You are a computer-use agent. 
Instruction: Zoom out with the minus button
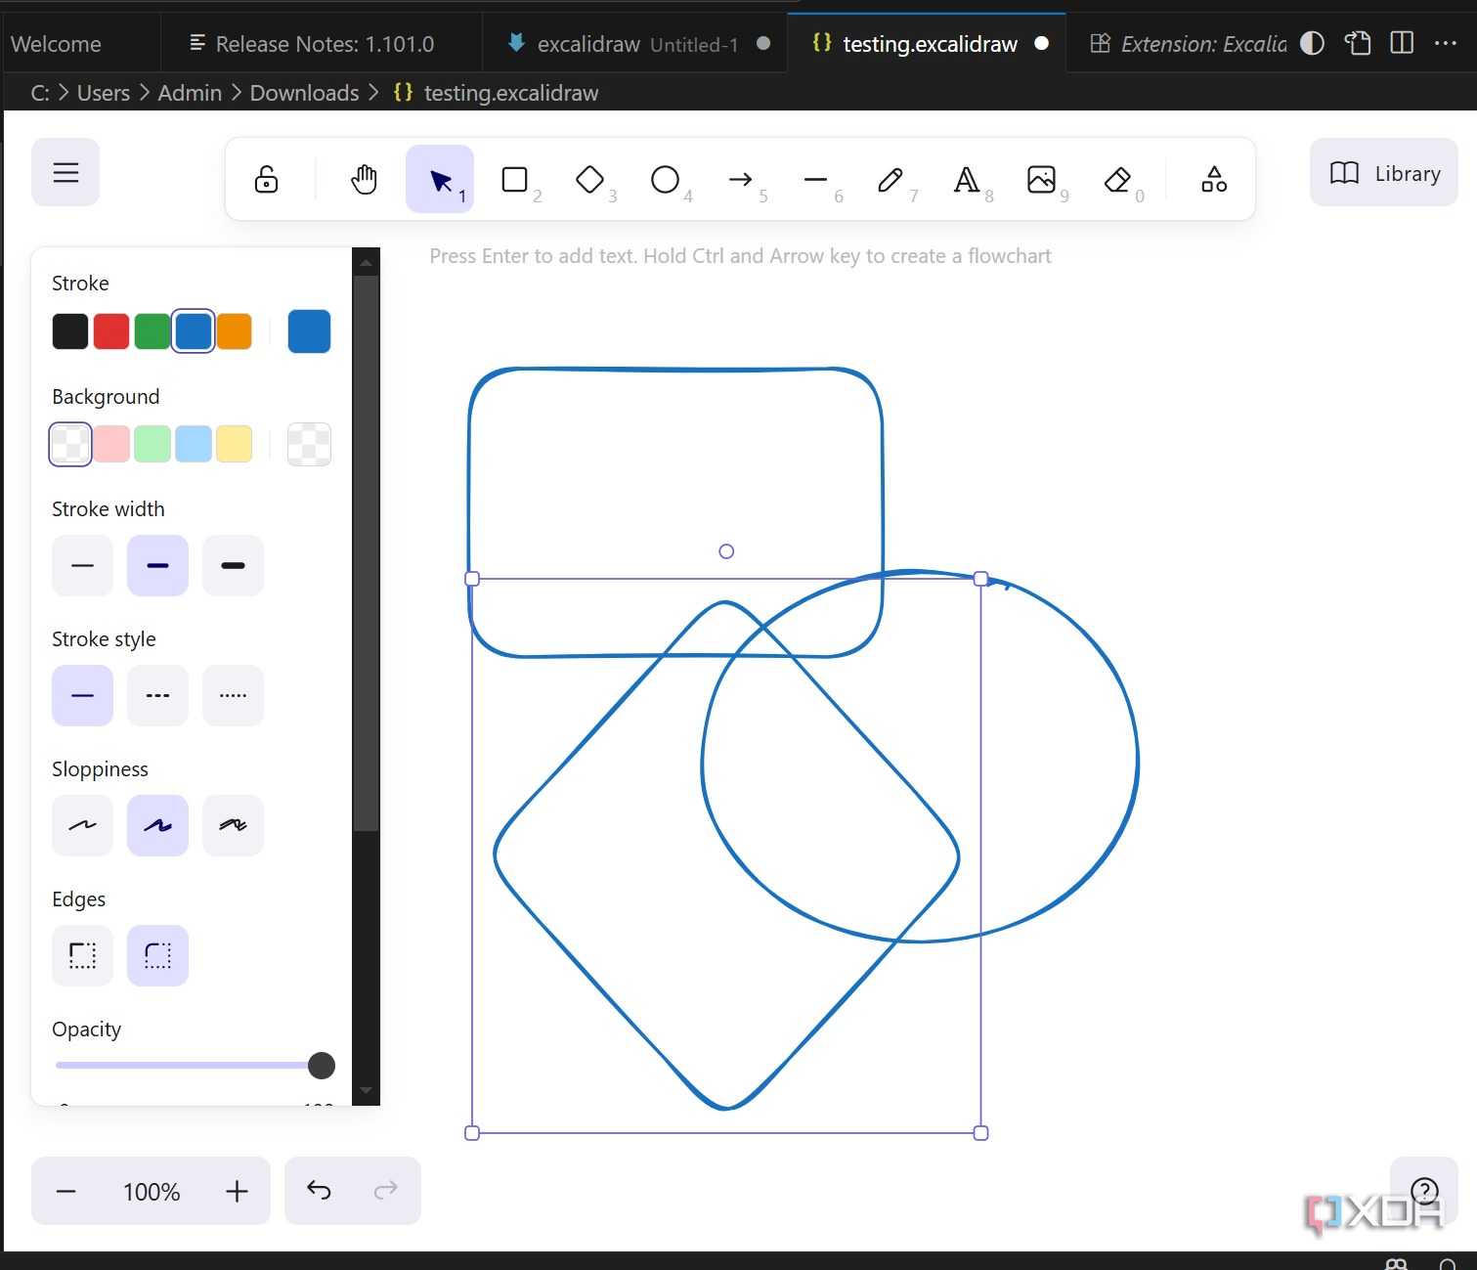coord(66,1191)
